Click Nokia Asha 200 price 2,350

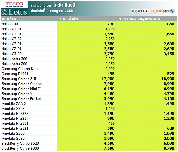pyautogui.click(x=110, y=64)
